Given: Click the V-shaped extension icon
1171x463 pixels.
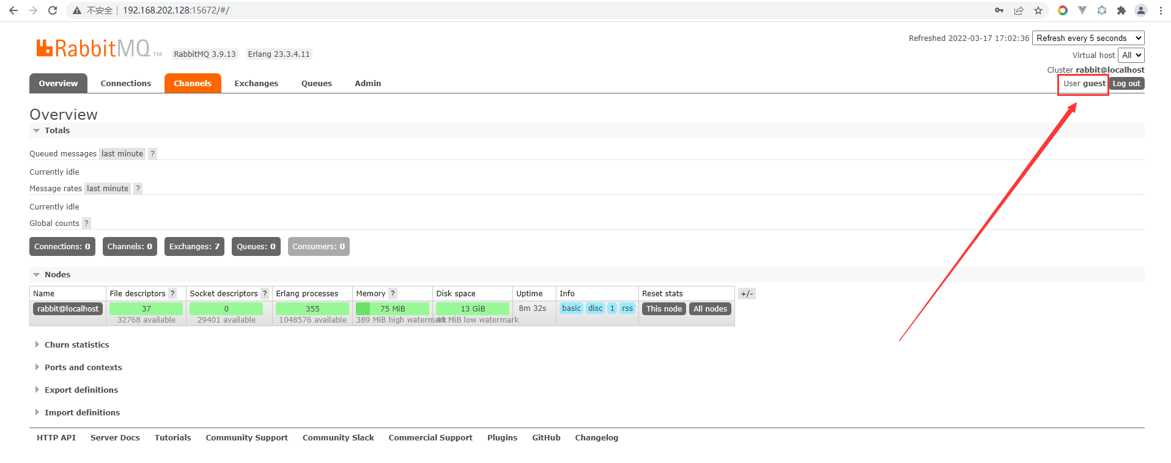Looking at the screenshot, I should [x=1082, y=10].
